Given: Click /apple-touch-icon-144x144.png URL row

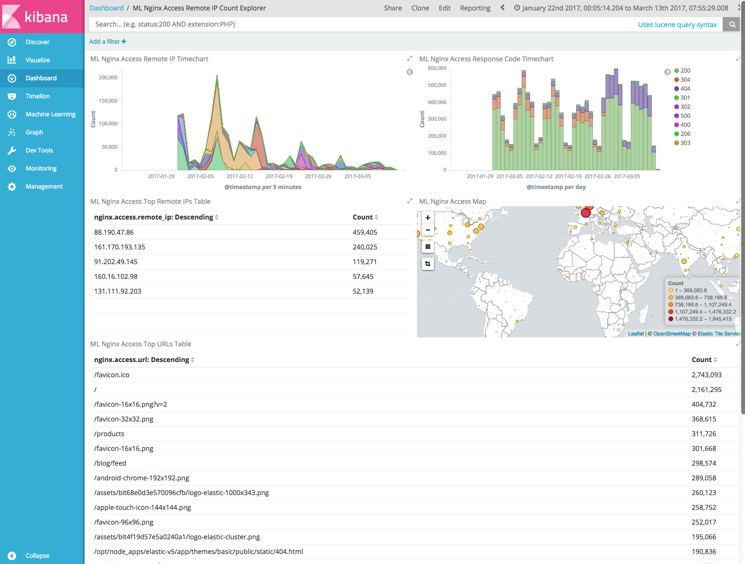Looking at the screenshot, I should point(415,507).
